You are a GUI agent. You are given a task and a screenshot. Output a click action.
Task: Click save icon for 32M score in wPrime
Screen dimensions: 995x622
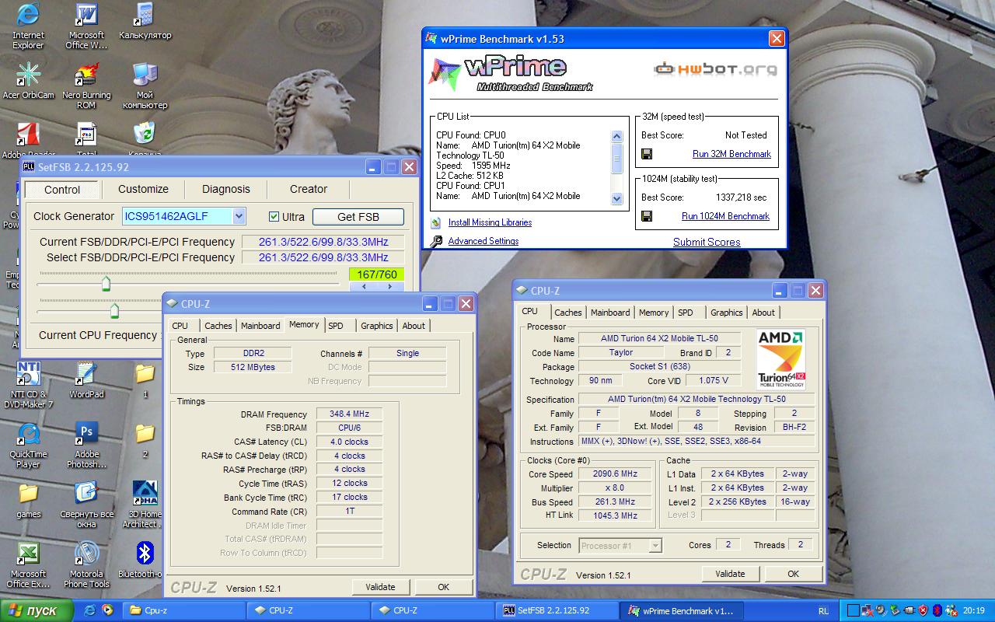[x=647, y=154]
